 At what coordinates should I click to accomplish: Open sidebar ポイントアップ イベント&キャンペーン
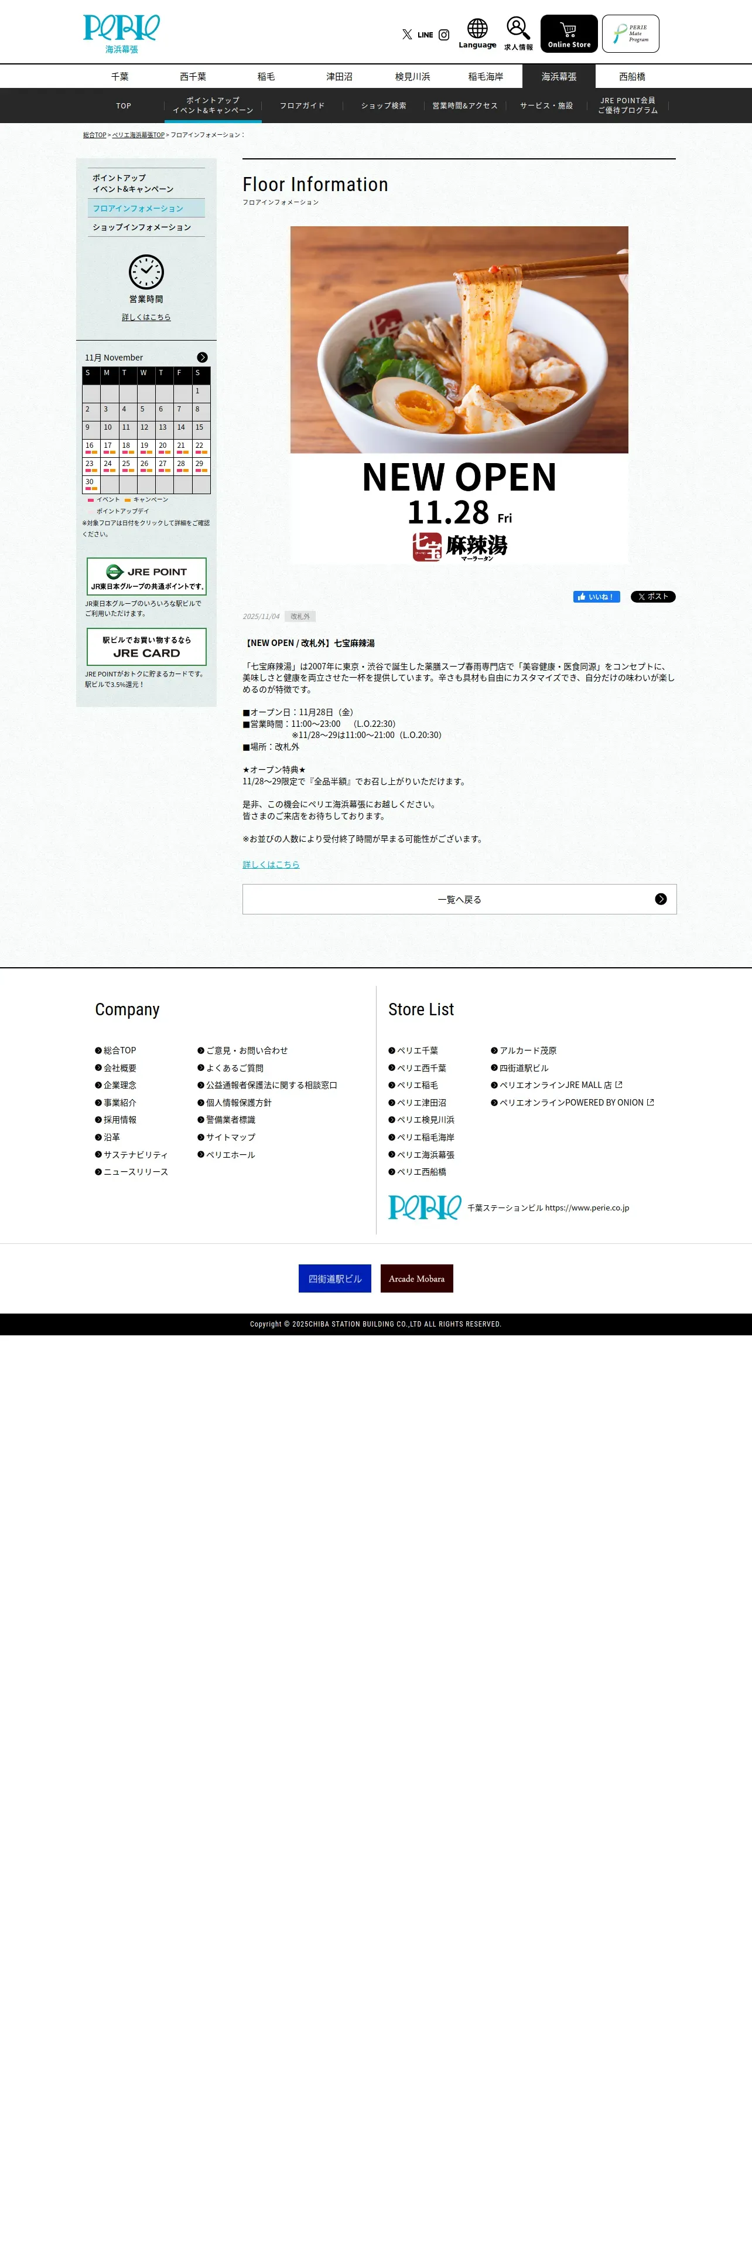pos(146,183)
